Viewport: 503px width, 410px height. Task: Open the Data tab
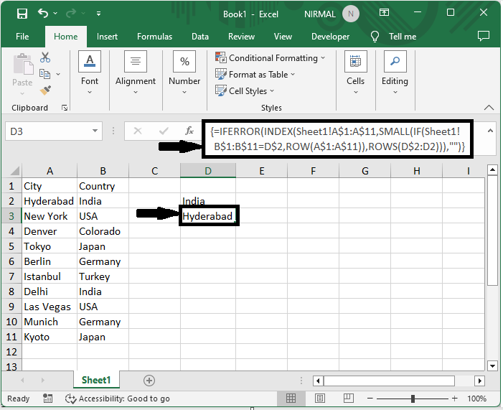[200, 37]
